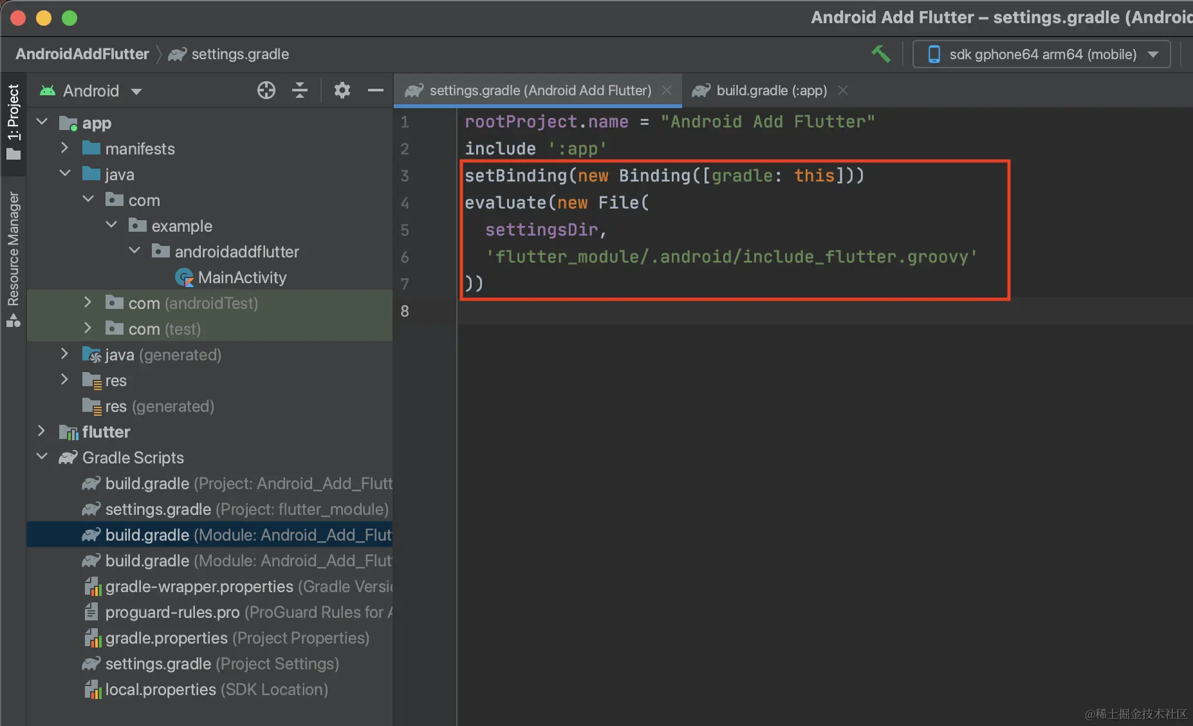
Task: Collapse the app module tree node
Action: (x=42, y=122)
